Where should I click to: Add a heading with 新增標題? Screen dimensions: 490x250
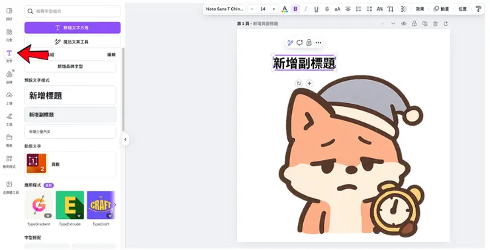70,95
